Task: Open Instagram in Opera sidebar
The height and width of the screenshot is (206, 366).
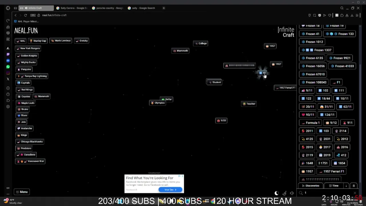Action: [x=8, y=73]
